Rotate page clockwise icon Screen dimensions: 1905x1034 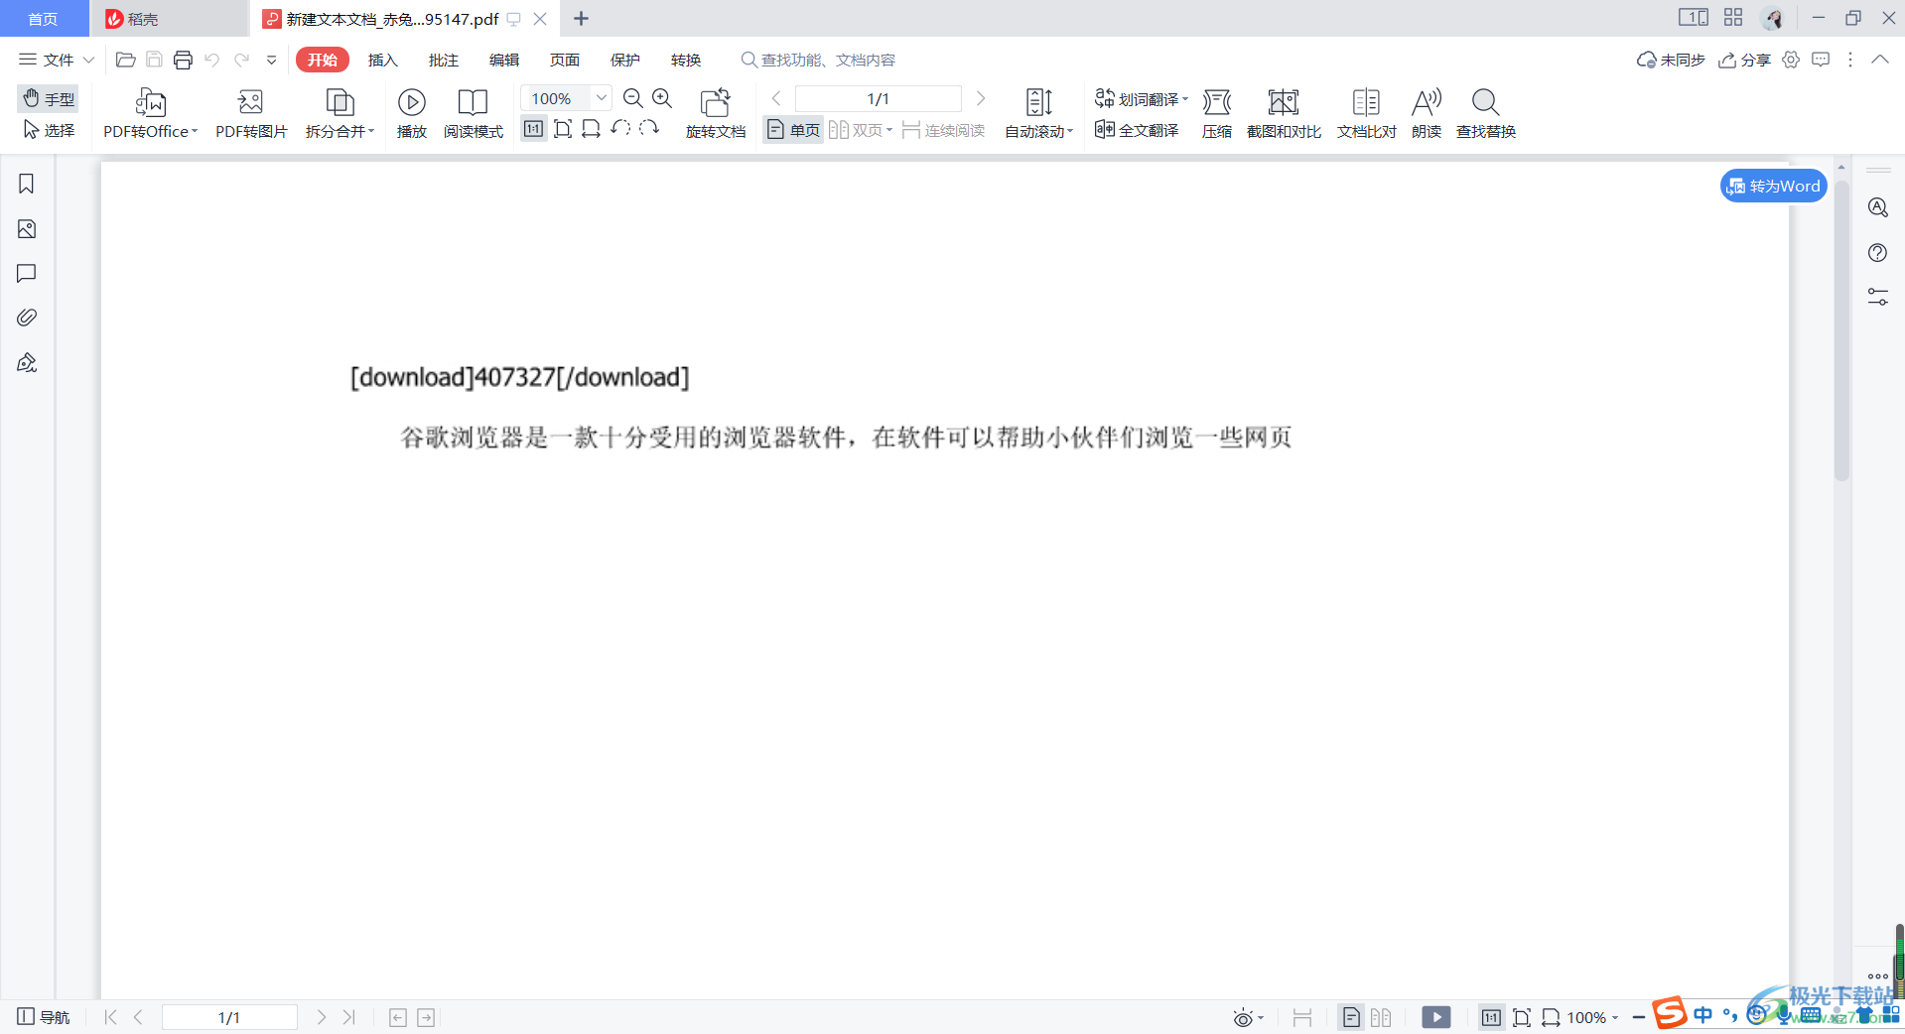[649, 128]
